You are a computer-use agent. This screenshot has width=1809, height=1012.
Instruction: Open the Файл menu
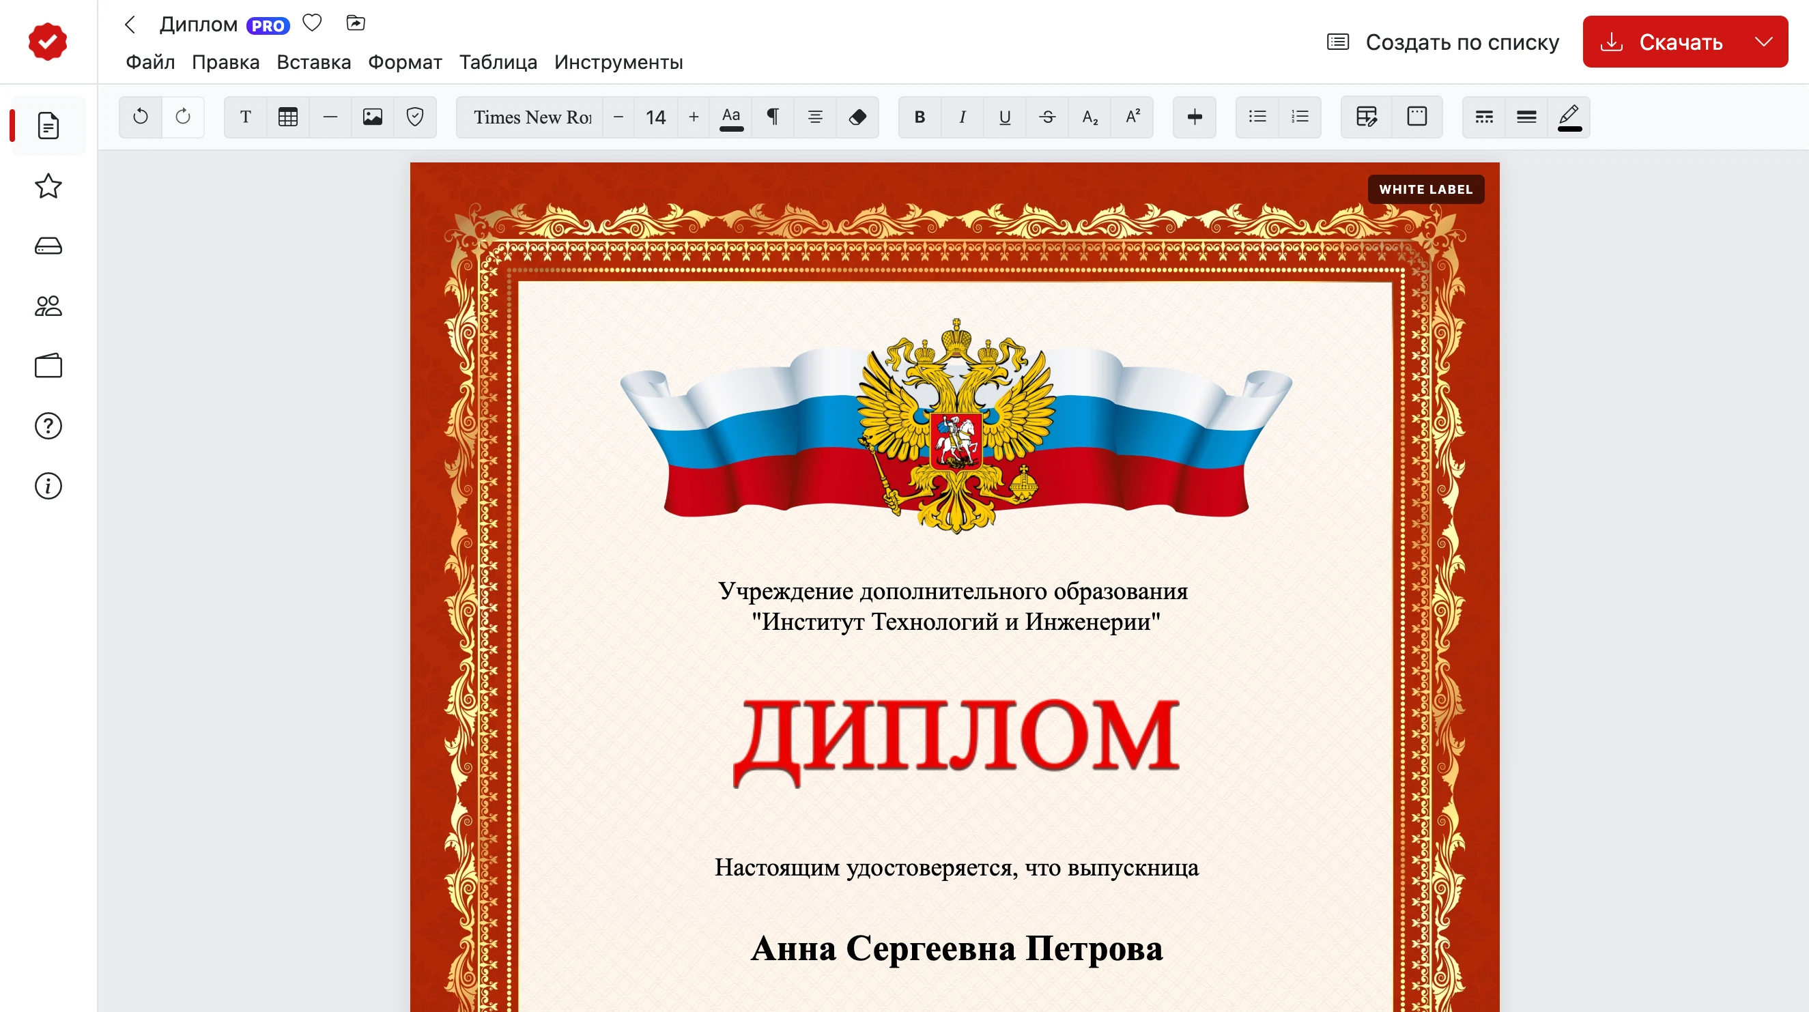(150, 62)
